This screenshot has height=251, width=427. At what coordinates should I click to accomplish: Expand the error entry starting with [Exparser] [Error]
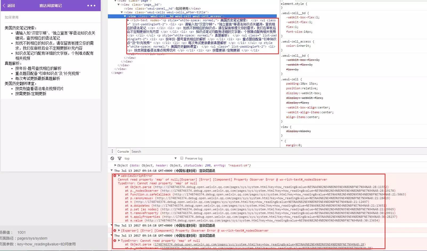(x=119, y=231)
